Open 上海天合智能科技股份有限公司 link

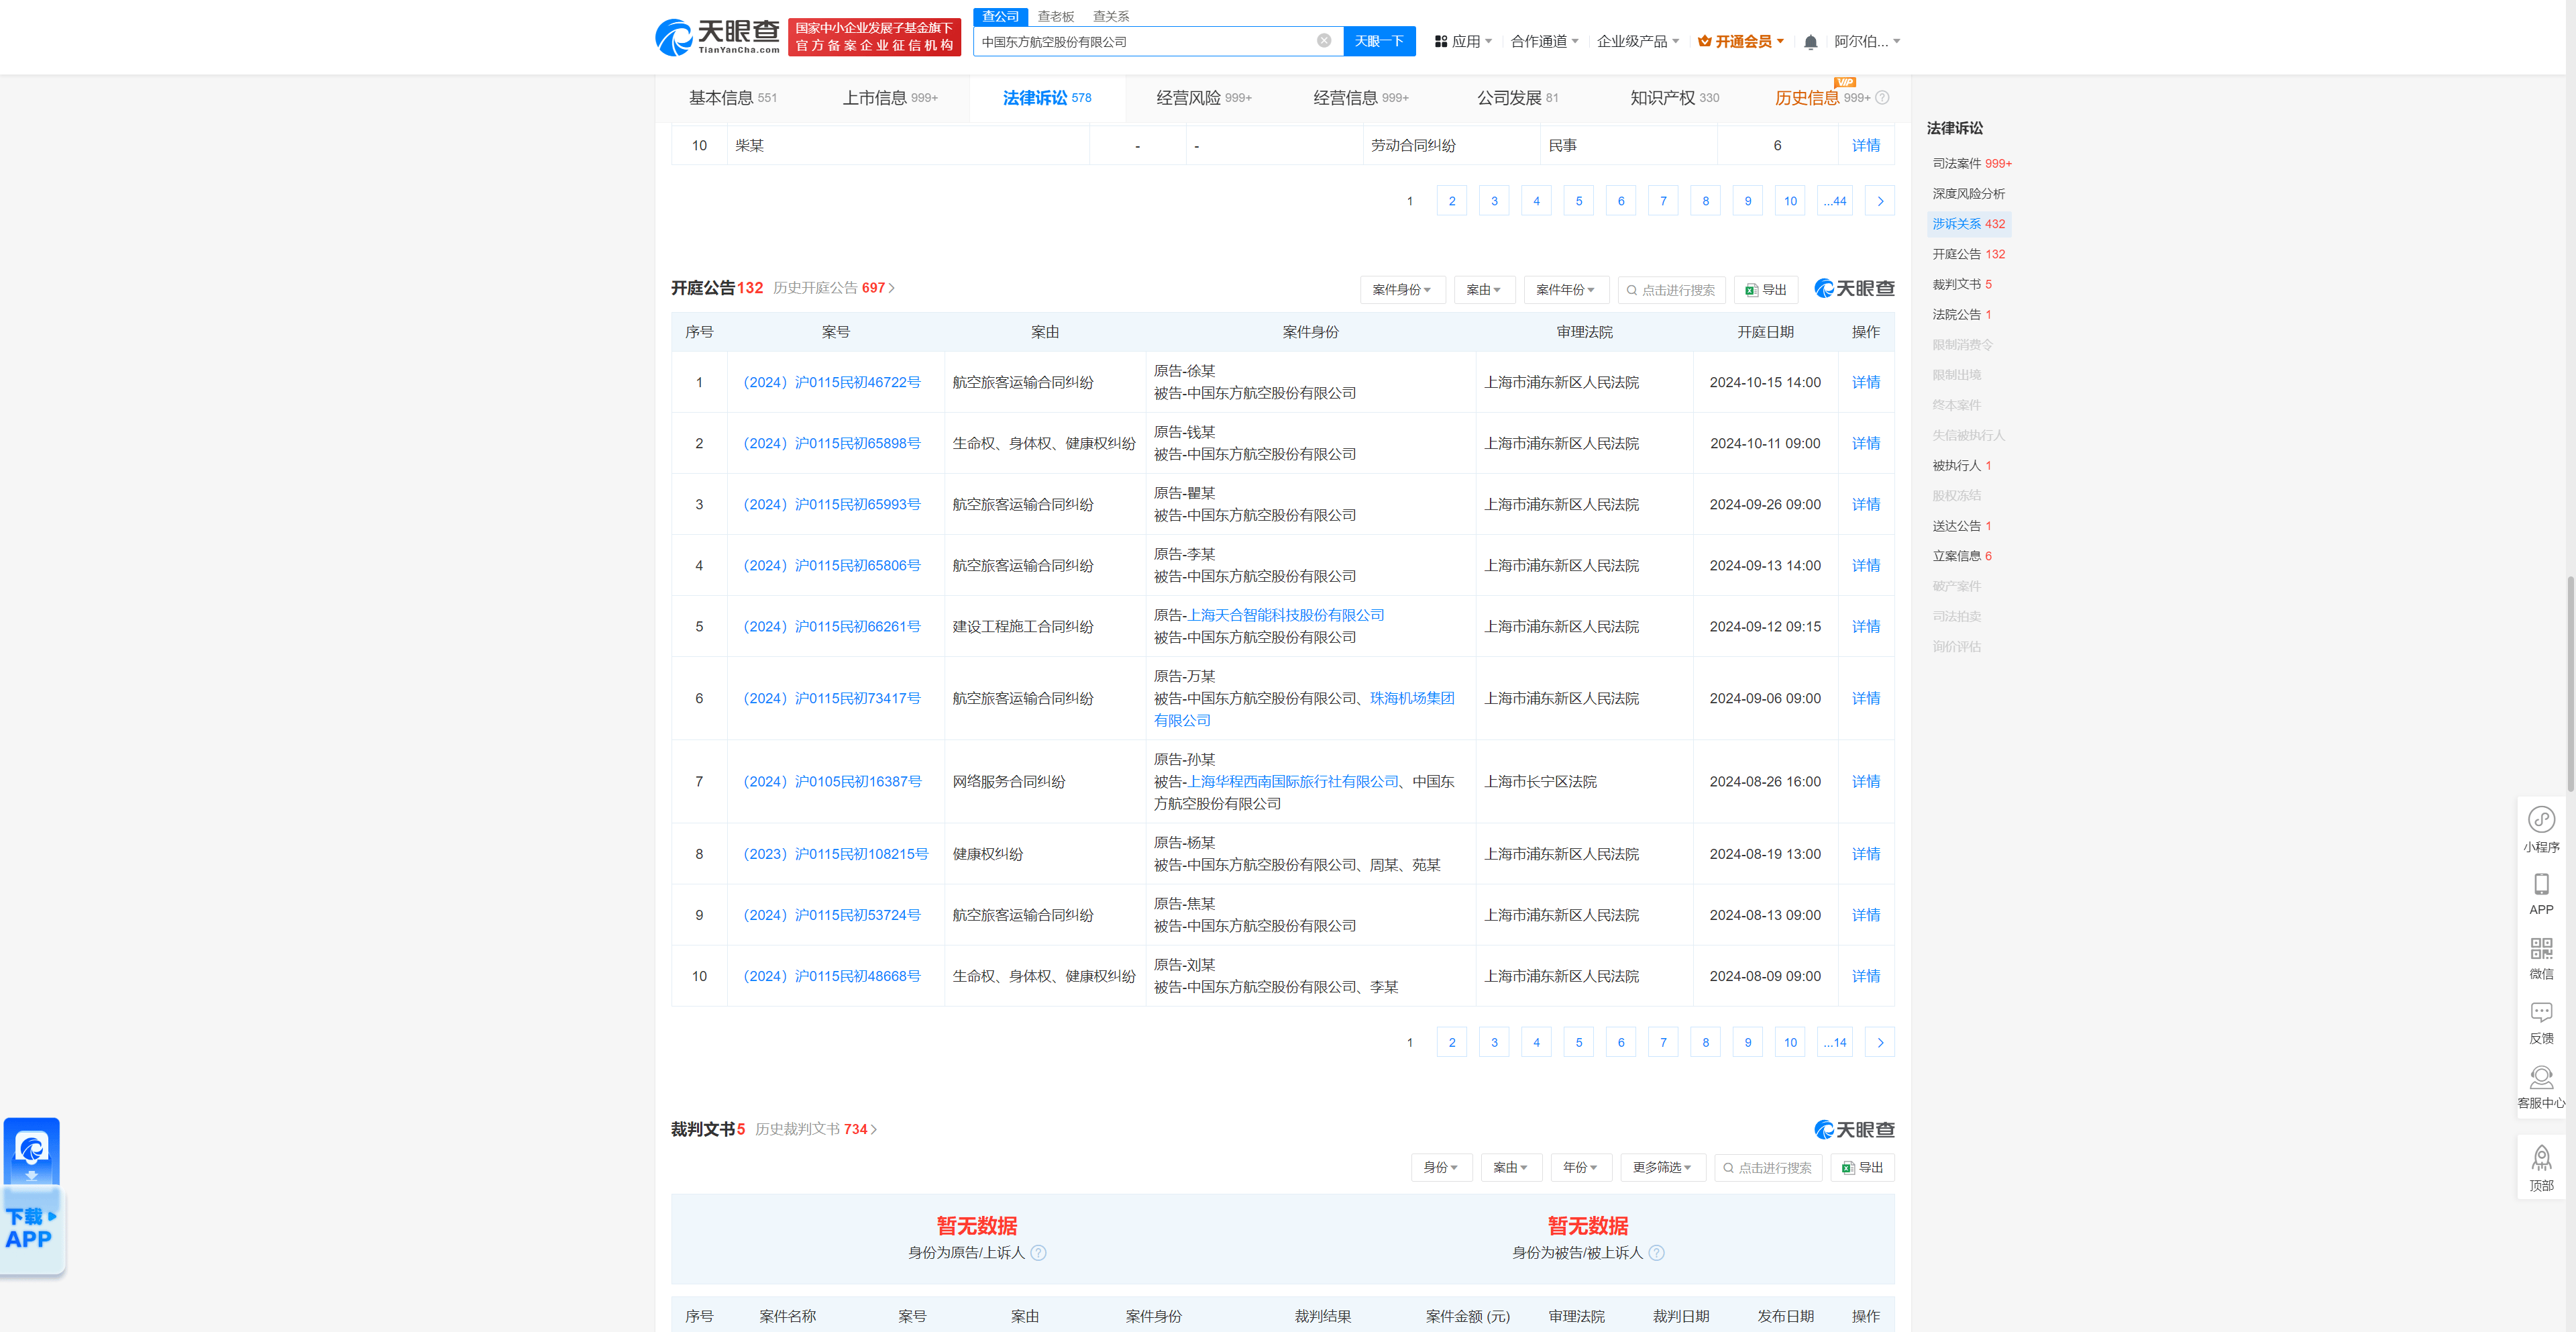click(1286, 615)
